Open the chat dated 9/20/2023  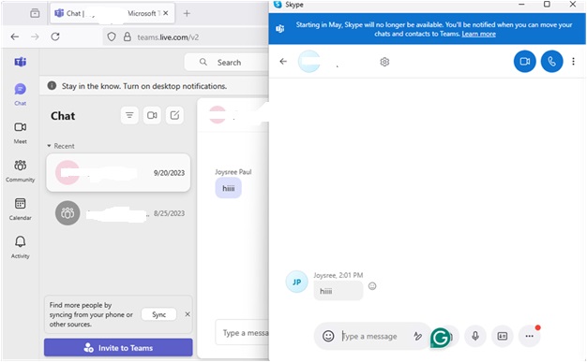118,173
